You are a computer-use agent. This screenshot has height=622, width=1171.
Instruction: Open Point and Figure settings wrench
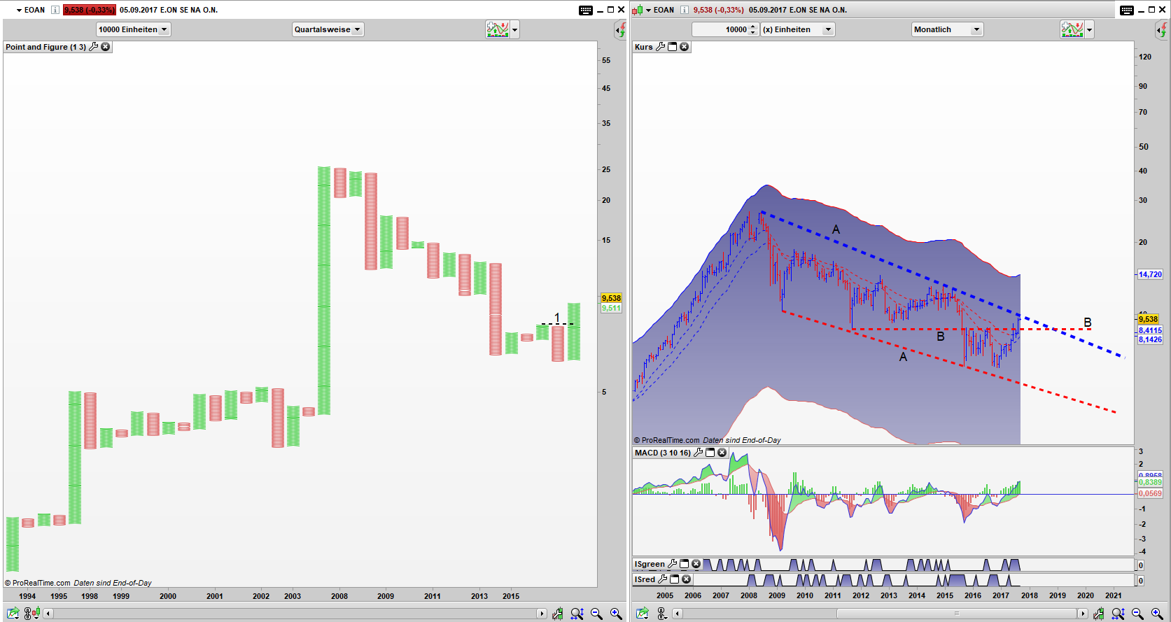point(94,47)
